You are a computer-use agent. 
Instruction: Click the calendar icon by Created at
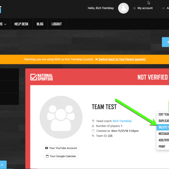(93, 131)
